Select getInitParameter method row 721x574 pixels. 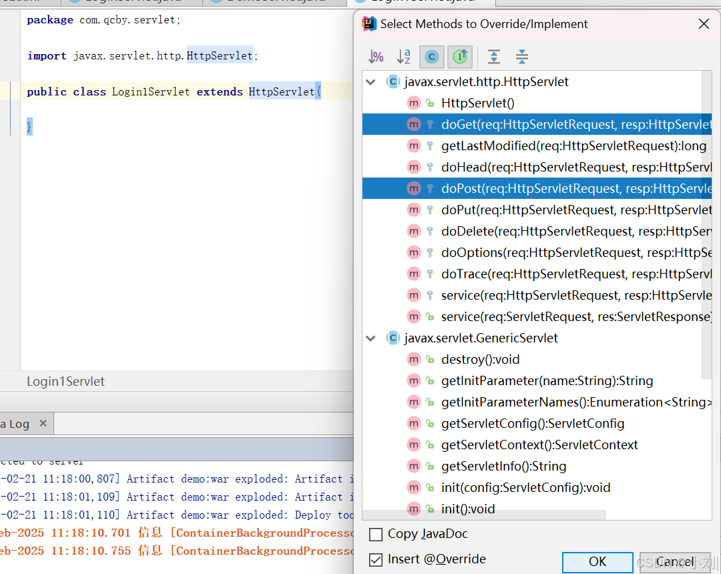pos(537,380)
